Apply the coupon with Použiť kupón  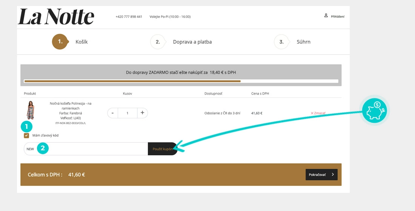[x=163, y=149]
